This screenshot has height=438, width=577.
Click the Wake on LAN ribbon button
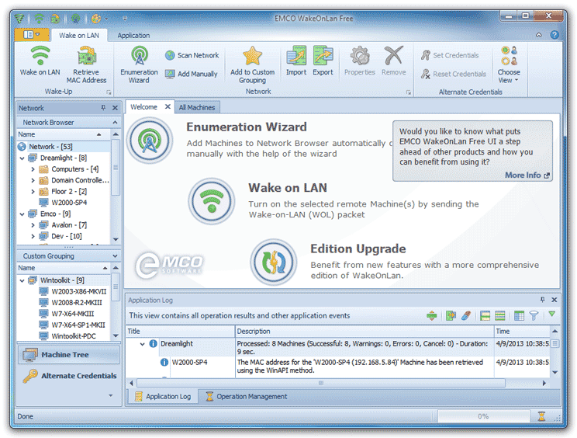click(40, 61)
